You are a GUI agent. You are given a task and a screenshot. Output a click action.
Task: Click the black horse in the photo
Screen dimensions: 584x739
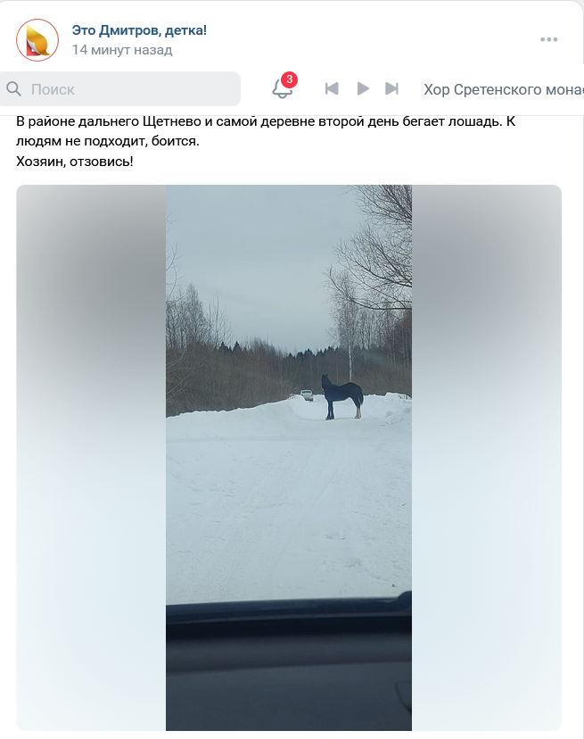coord(342,396)
